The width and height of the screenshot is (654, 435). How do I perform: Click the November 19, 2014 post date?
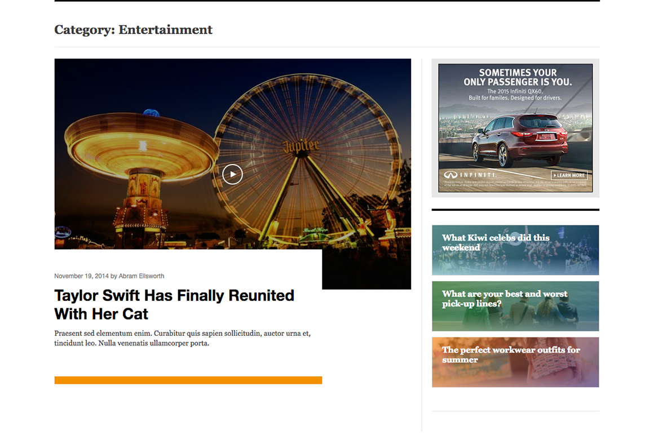pyautogui.click(x=81, y=276)
